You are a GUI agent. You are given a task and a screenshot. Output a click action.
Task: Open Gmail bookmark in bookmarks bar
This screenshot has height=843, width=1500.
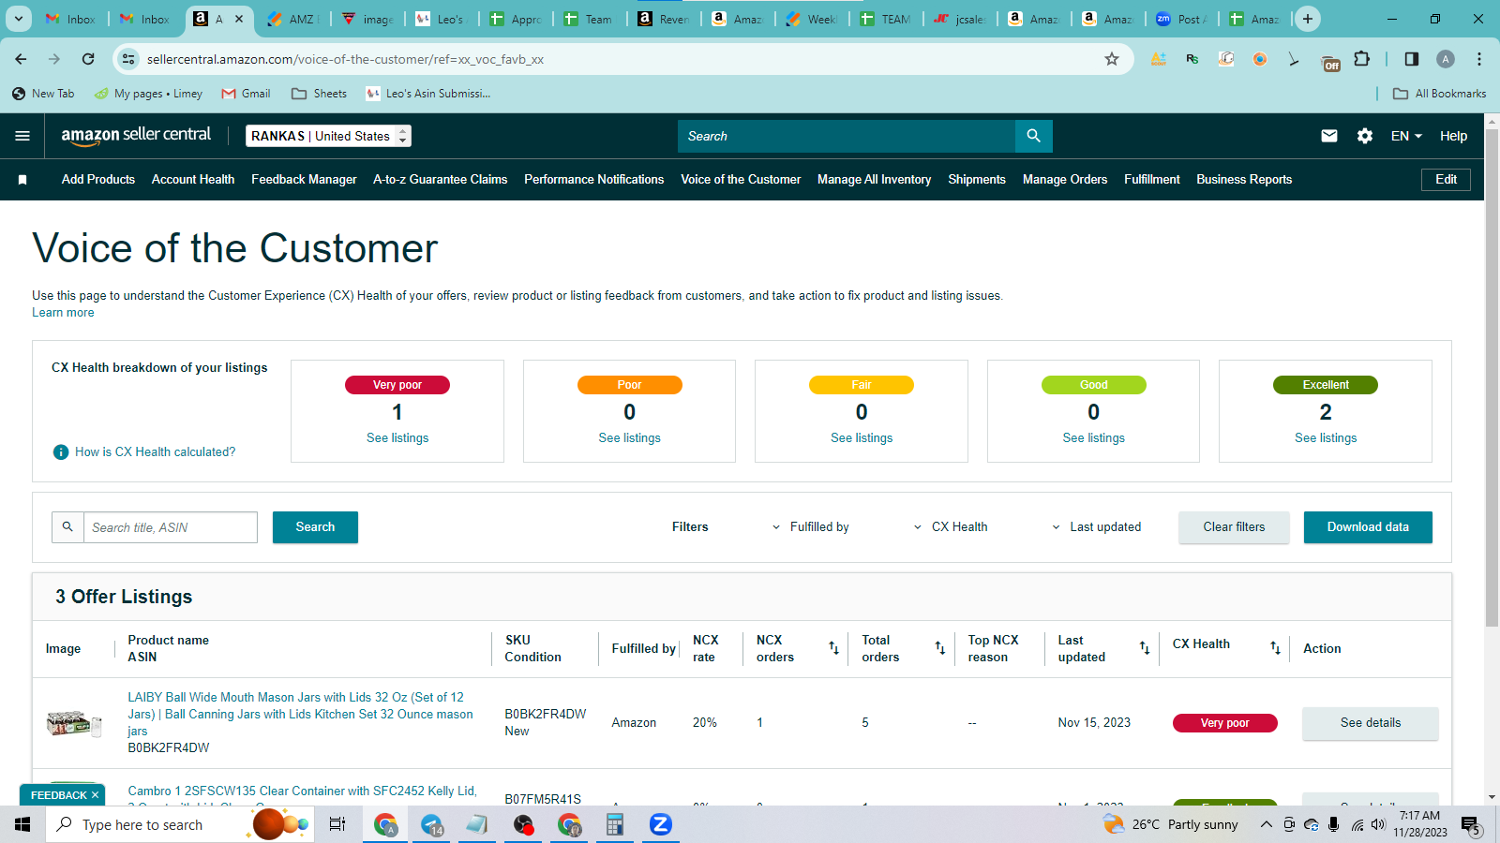[x=246, y=94]
